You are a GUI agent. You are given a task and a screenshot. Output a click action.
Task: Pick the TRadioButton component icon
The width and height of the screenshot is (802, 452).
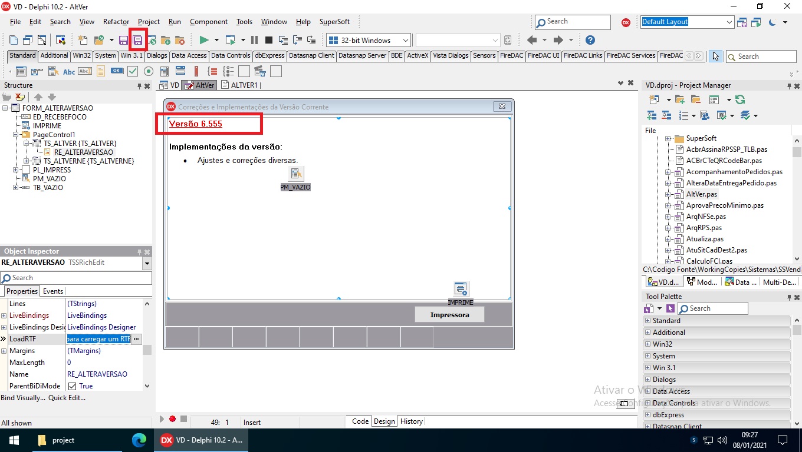coord(149,71)
